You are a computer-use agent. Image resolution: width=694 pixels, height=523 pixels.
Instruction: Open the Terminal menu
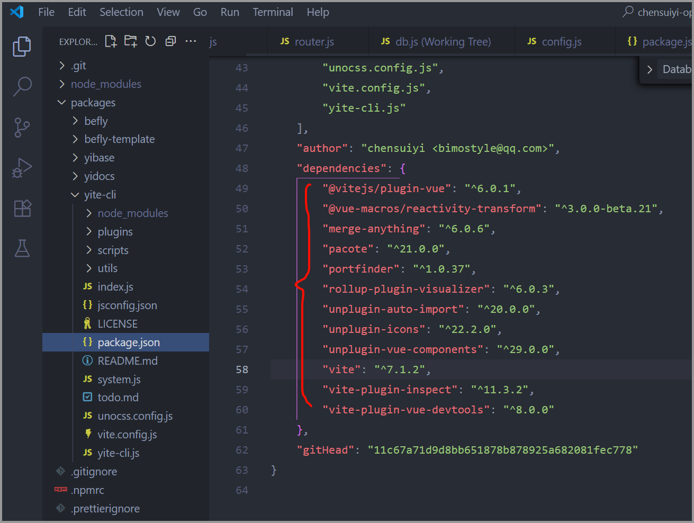tap(272, 12)
